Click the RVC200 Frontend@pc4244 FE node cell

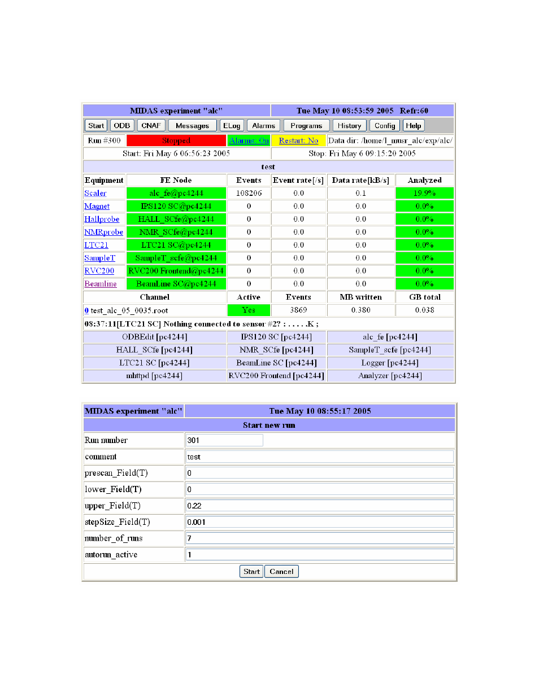pos(176,271)
